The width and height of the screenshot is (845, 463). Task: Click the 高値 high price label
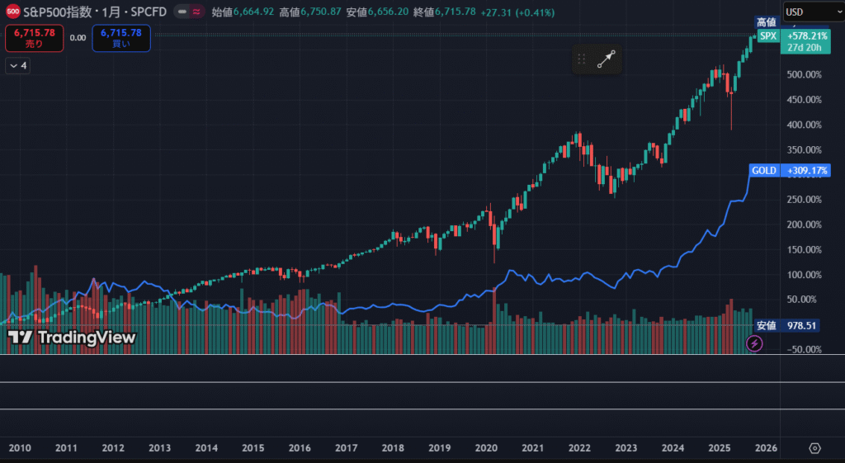[x=767, y=22]
